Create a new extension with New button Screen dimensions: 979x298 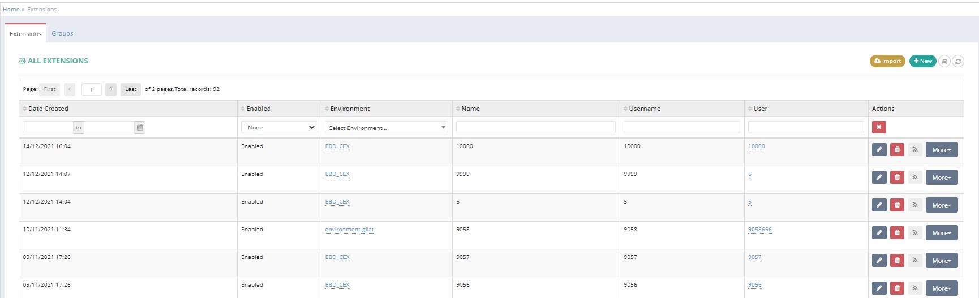tap(922, 61)
